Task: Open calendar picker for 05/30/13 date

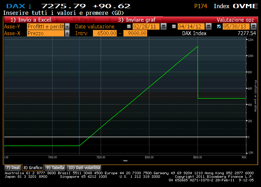Action: [x=253, y=27]
